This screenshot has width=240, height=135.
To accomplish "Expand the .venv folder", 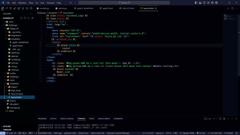I will coord(4,22).
